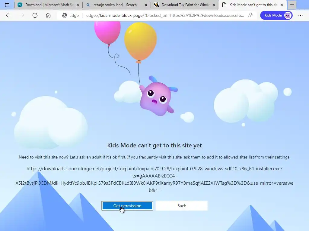309x231 pixels.
Task: Activate Read aloud icon
Action: [250, 15]
